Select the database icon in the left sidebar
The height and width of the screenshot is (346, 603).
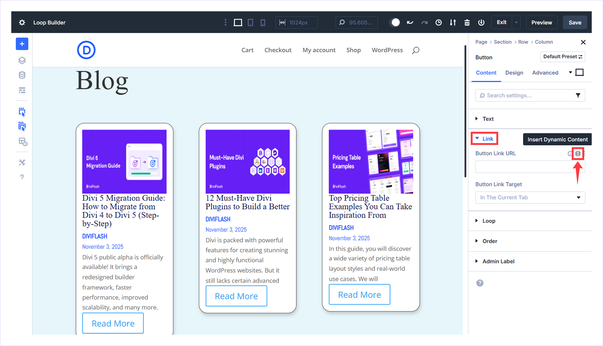[x=22, y=75]
